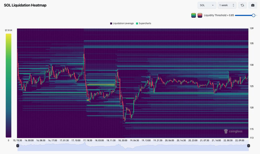This screenshot has height=154, width=260.
Task: Click the timeline overview area below chart
Action: [x=130, y=146]
